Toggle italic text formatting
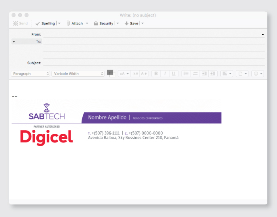This screenshot has width=277, height=217. coord(165,74)
